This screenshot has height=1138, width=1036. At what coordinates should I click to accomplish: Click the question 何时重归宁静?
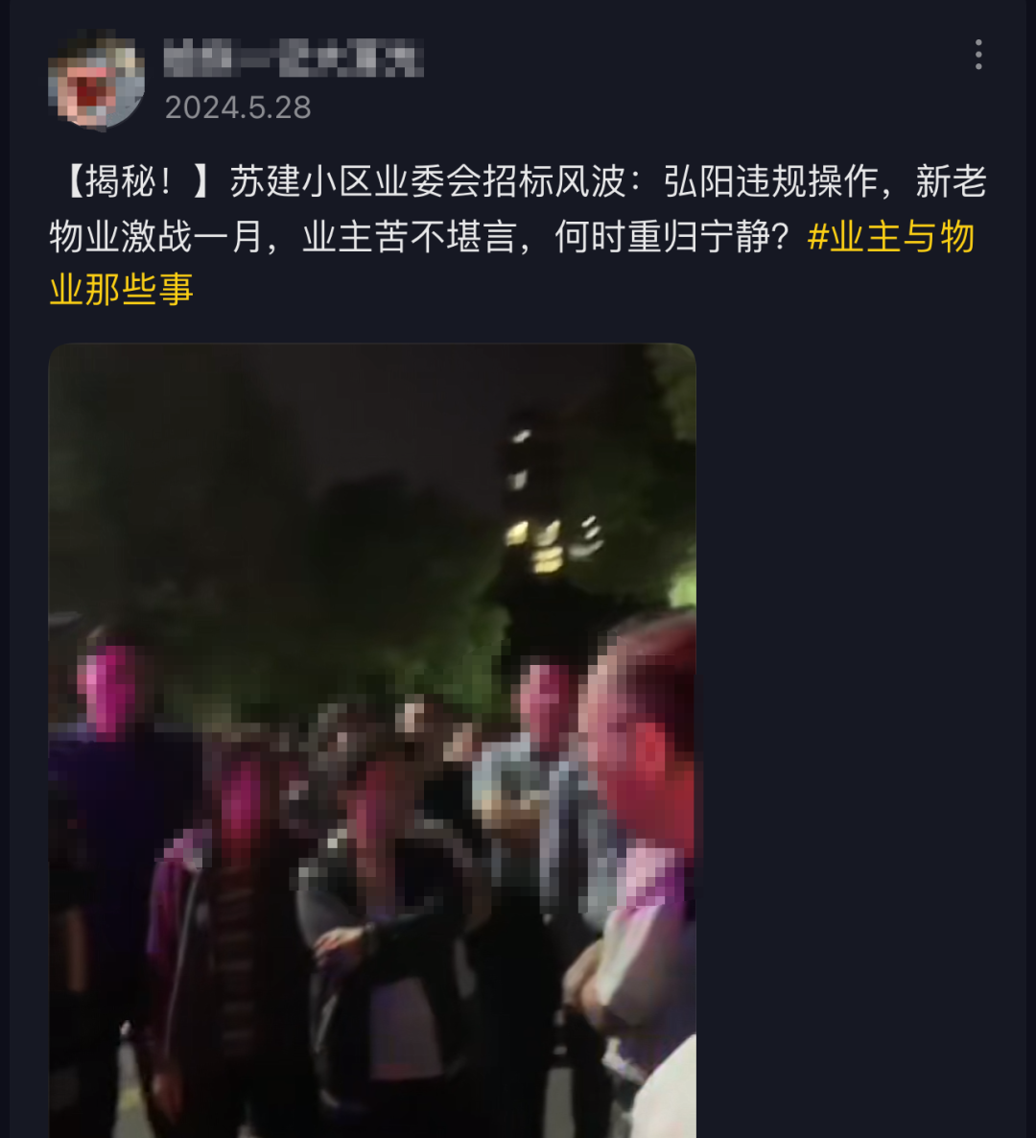[671, 237]
